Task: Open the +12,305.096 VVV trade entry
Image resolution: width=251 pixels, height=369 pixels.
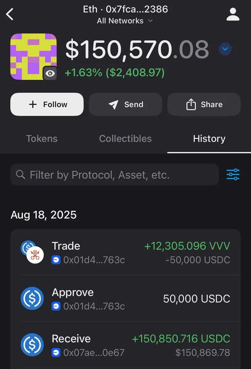Action: click(125, 252)
